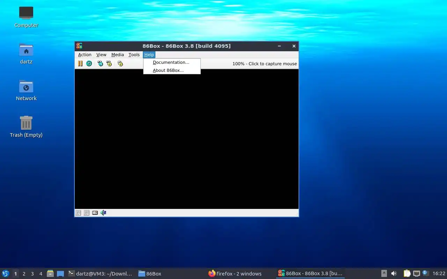The image size is (447, 279).
Task: Switch to workspace 1
Action: 15,274
